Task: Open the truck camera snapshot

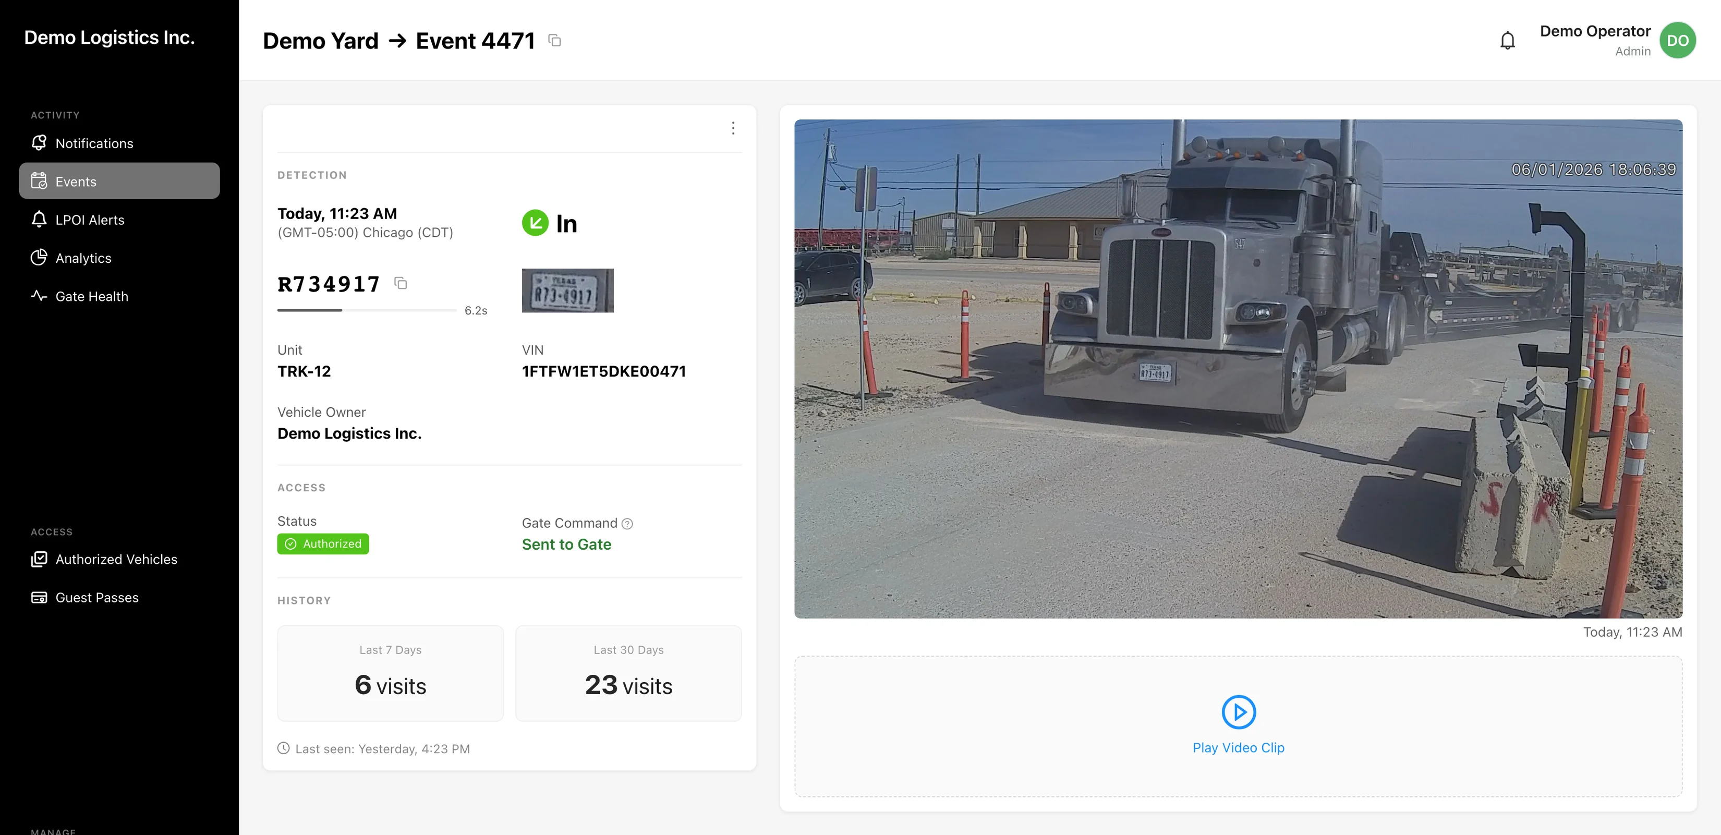Action: click(1238, 369)
